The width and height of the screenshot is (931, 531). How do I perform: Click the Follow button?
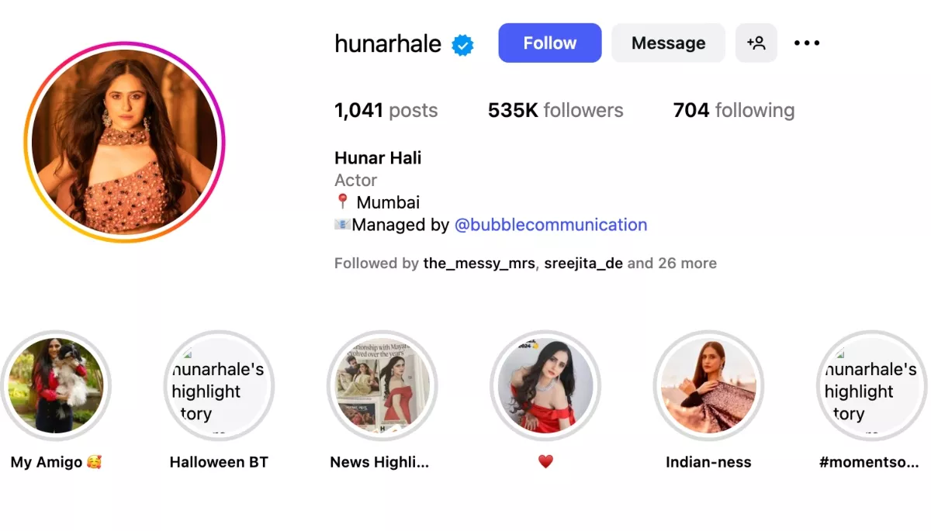click(x=550, y=43)
